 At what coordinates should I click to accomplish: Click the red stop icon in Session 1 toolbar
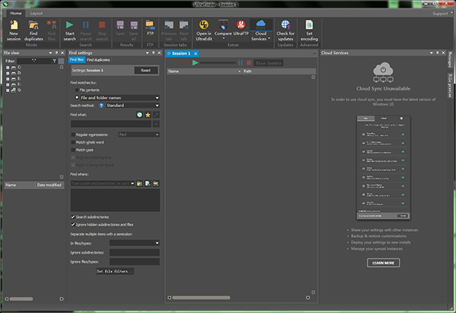click(249, 63)
